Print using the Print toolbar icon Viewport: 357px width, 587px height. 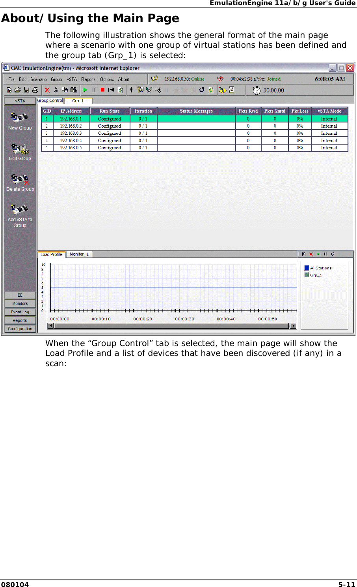35,90
